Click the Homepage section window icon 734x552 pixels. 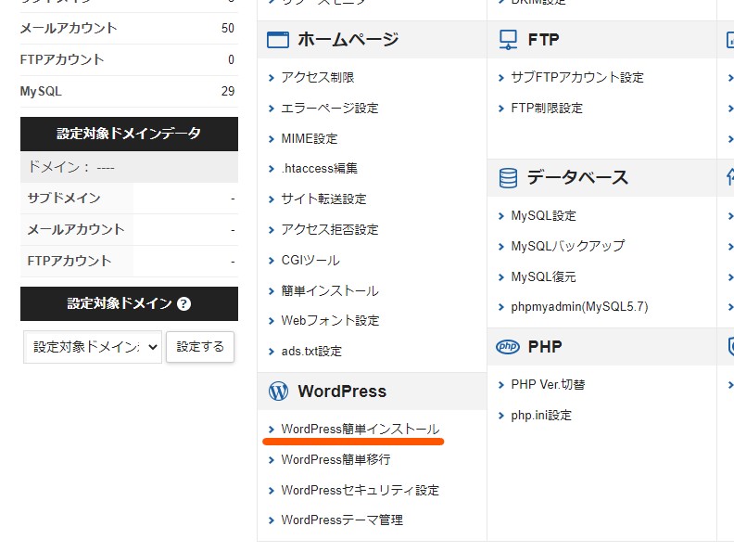tap(278, 40)
